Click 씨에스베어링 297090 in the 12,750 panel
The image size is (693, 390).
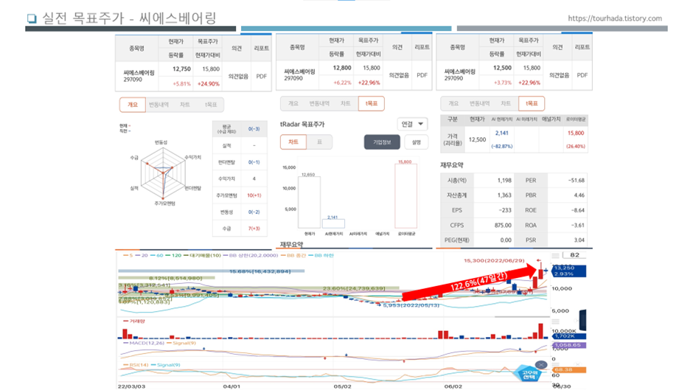(x=139, y=76)
